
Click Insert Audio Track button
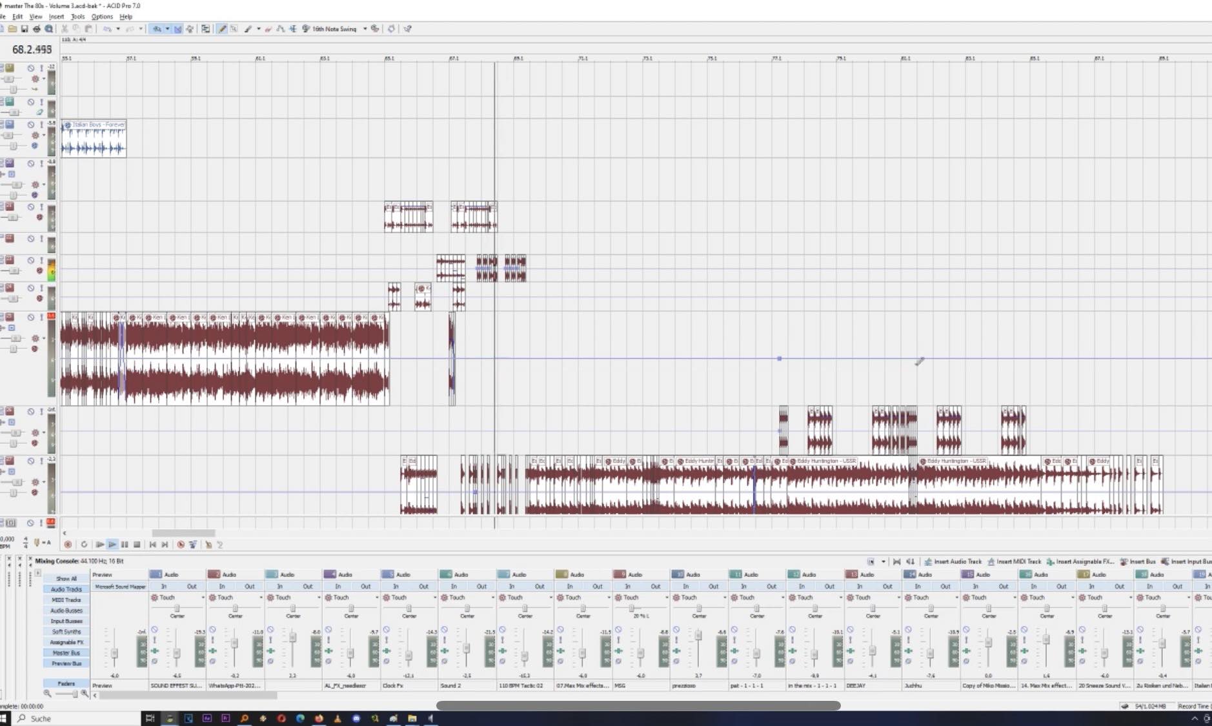tap(953, 562)
